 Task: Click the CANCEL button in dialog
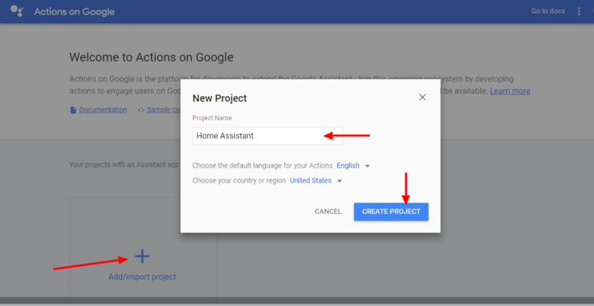(x=328, y=211)
